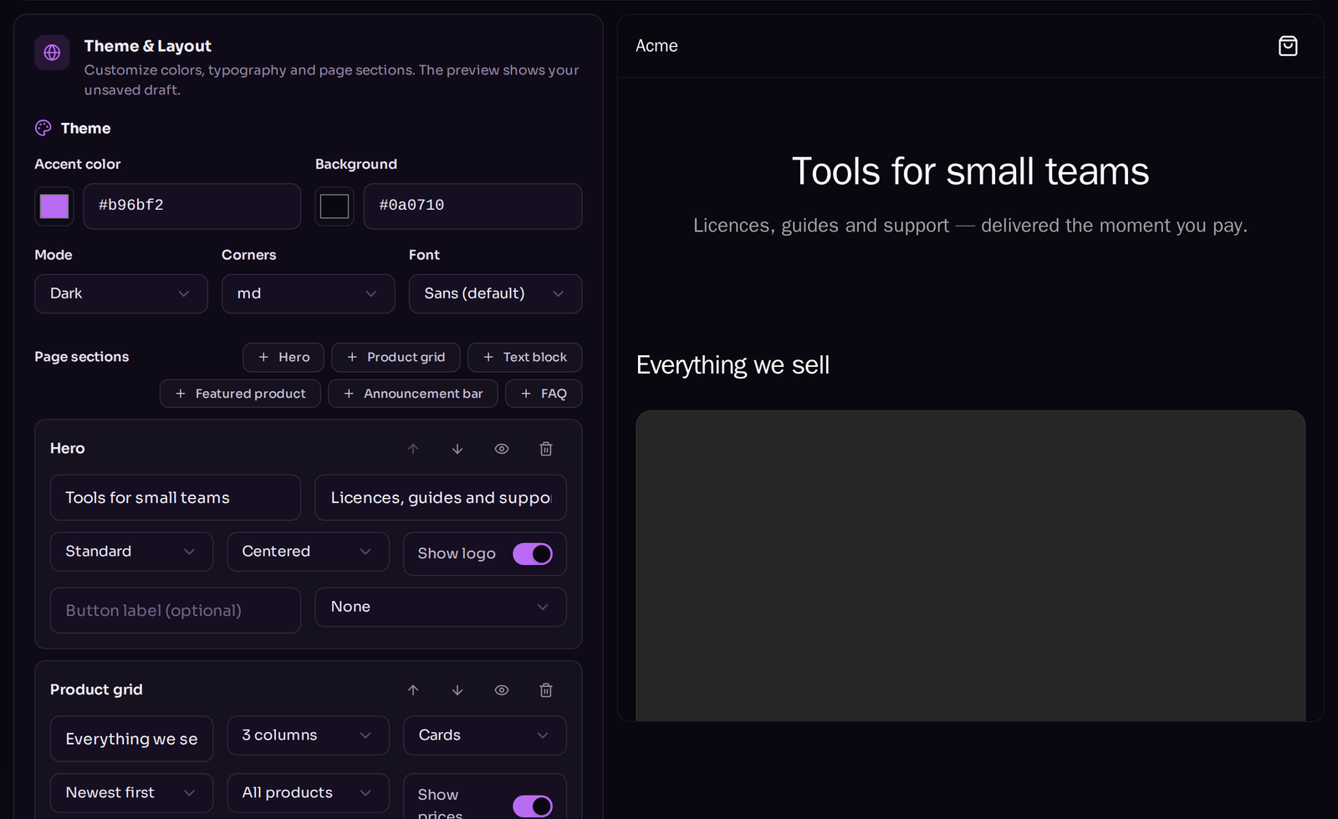Delete the Product grid section

coord(546,690)
